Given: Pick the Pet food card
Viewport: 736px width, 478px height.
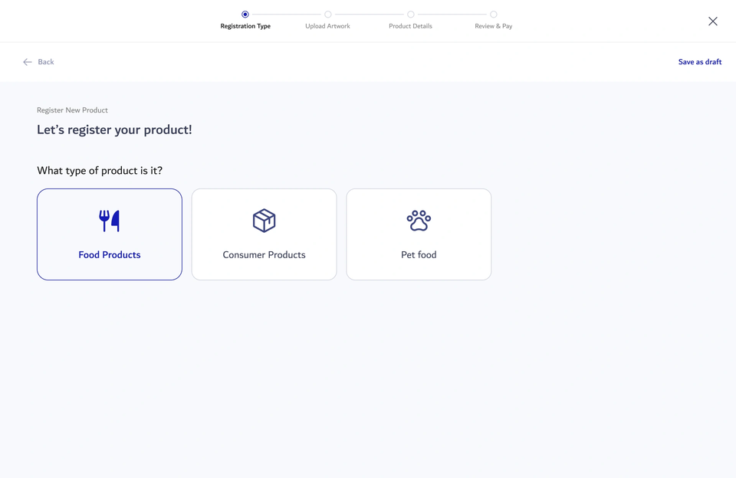Looking at the screenshot, I should pos(419,234).
